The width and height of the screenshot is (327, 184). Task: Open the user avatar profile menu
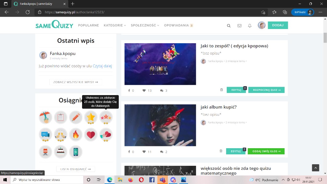pyautogui.click(x=262, y=25)
